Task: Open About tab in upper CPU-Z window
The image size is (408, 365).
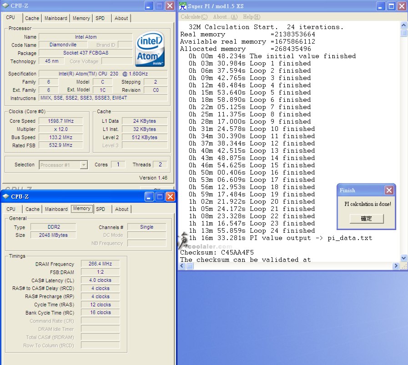Action: pos(121,18)
